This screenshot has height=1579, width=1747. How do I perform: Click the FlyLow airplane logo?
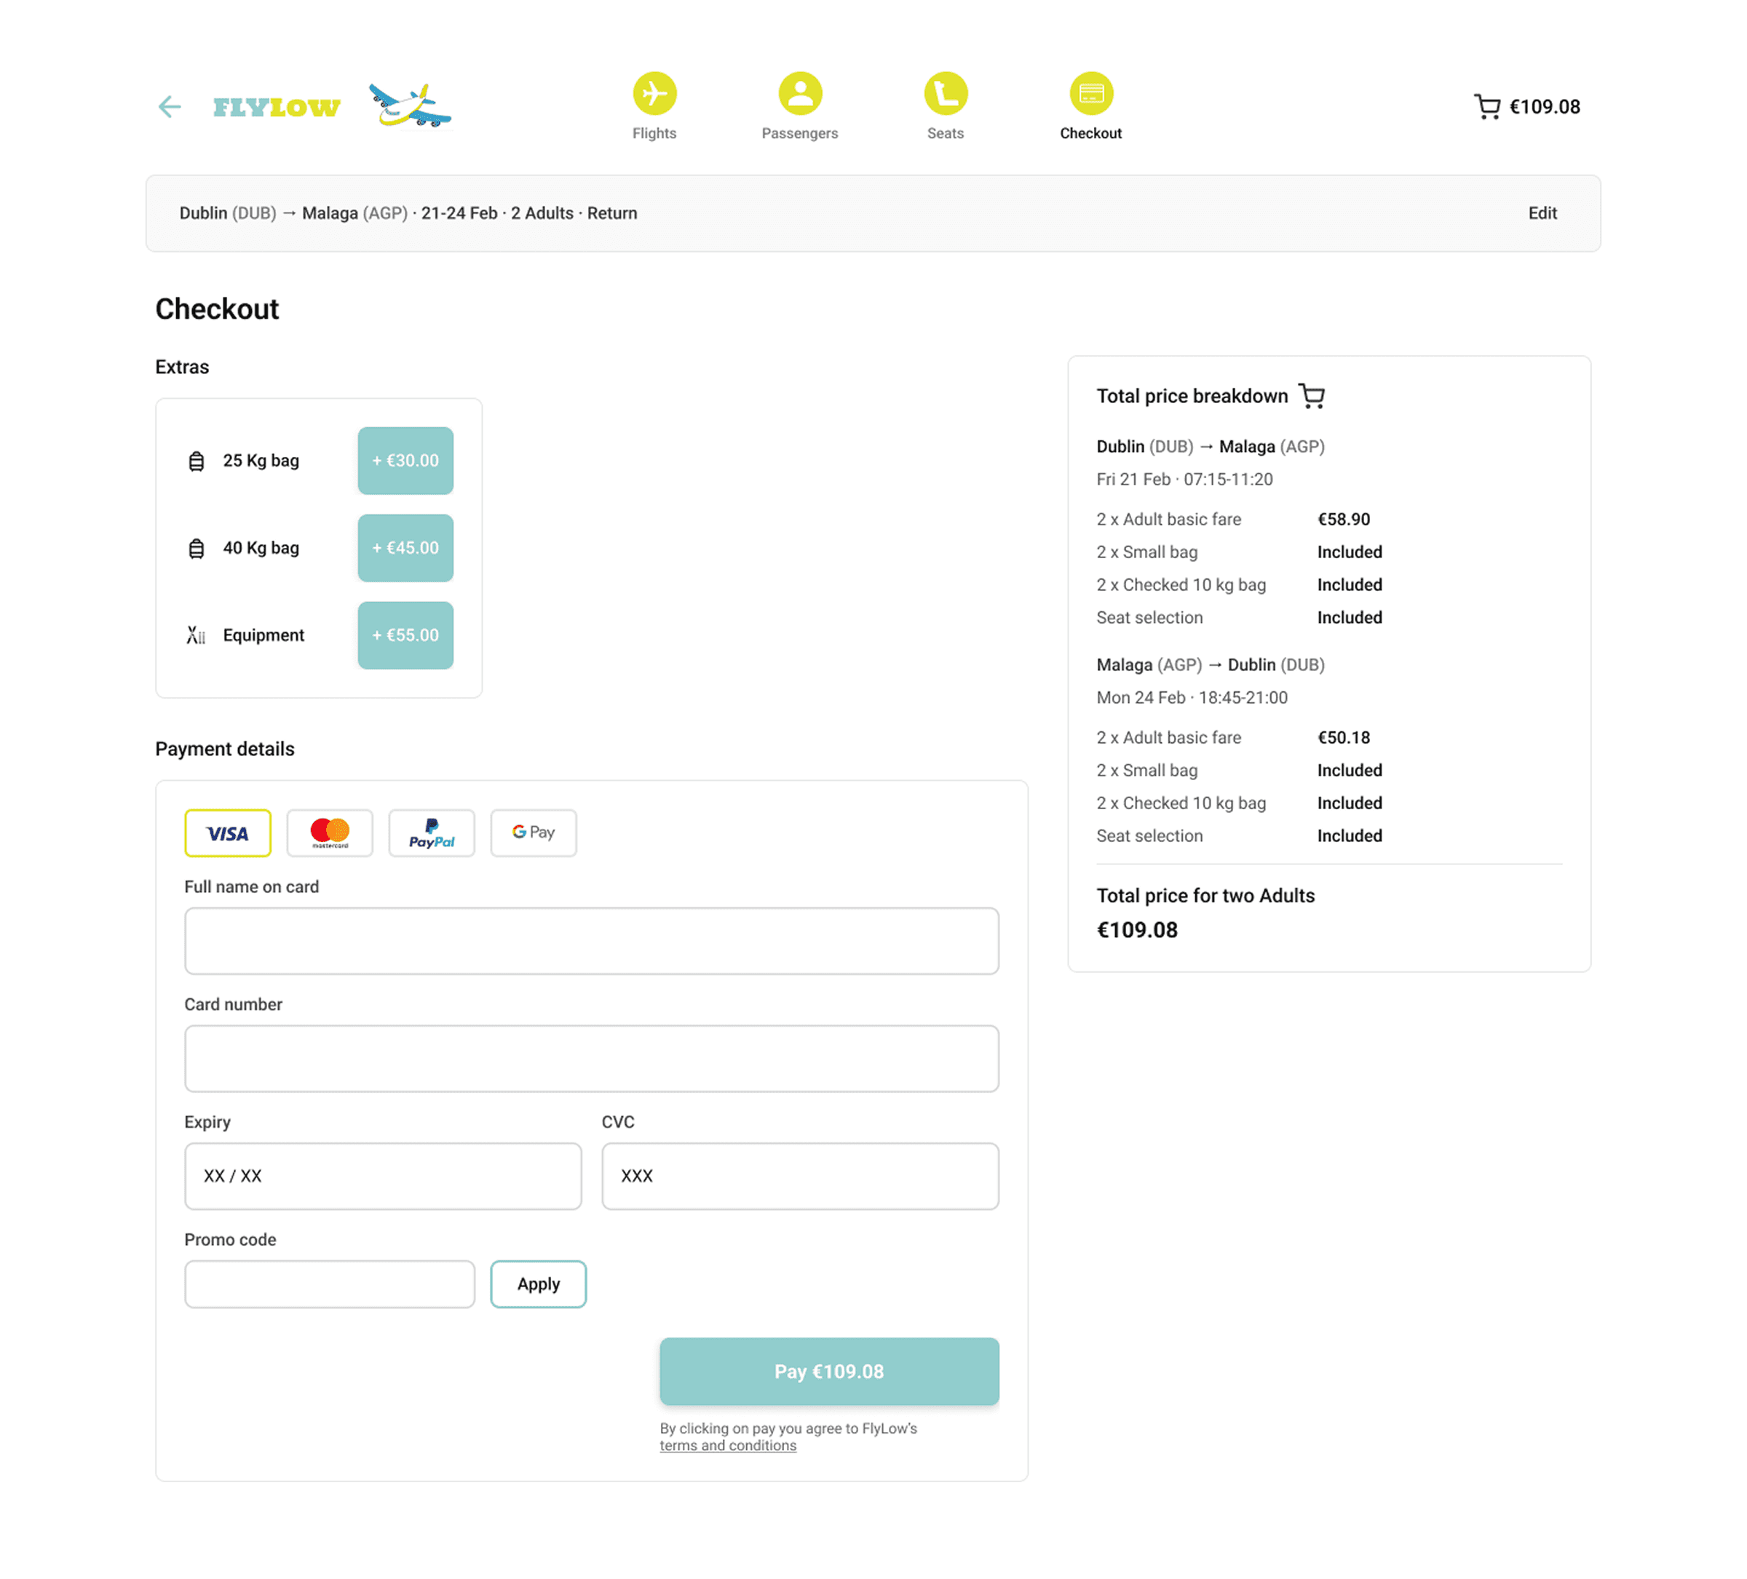pyautogui.click(x=409, y=106)
